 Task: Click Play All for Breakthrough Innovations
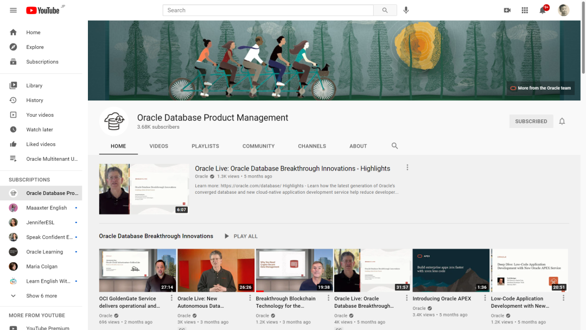(241, 236)
